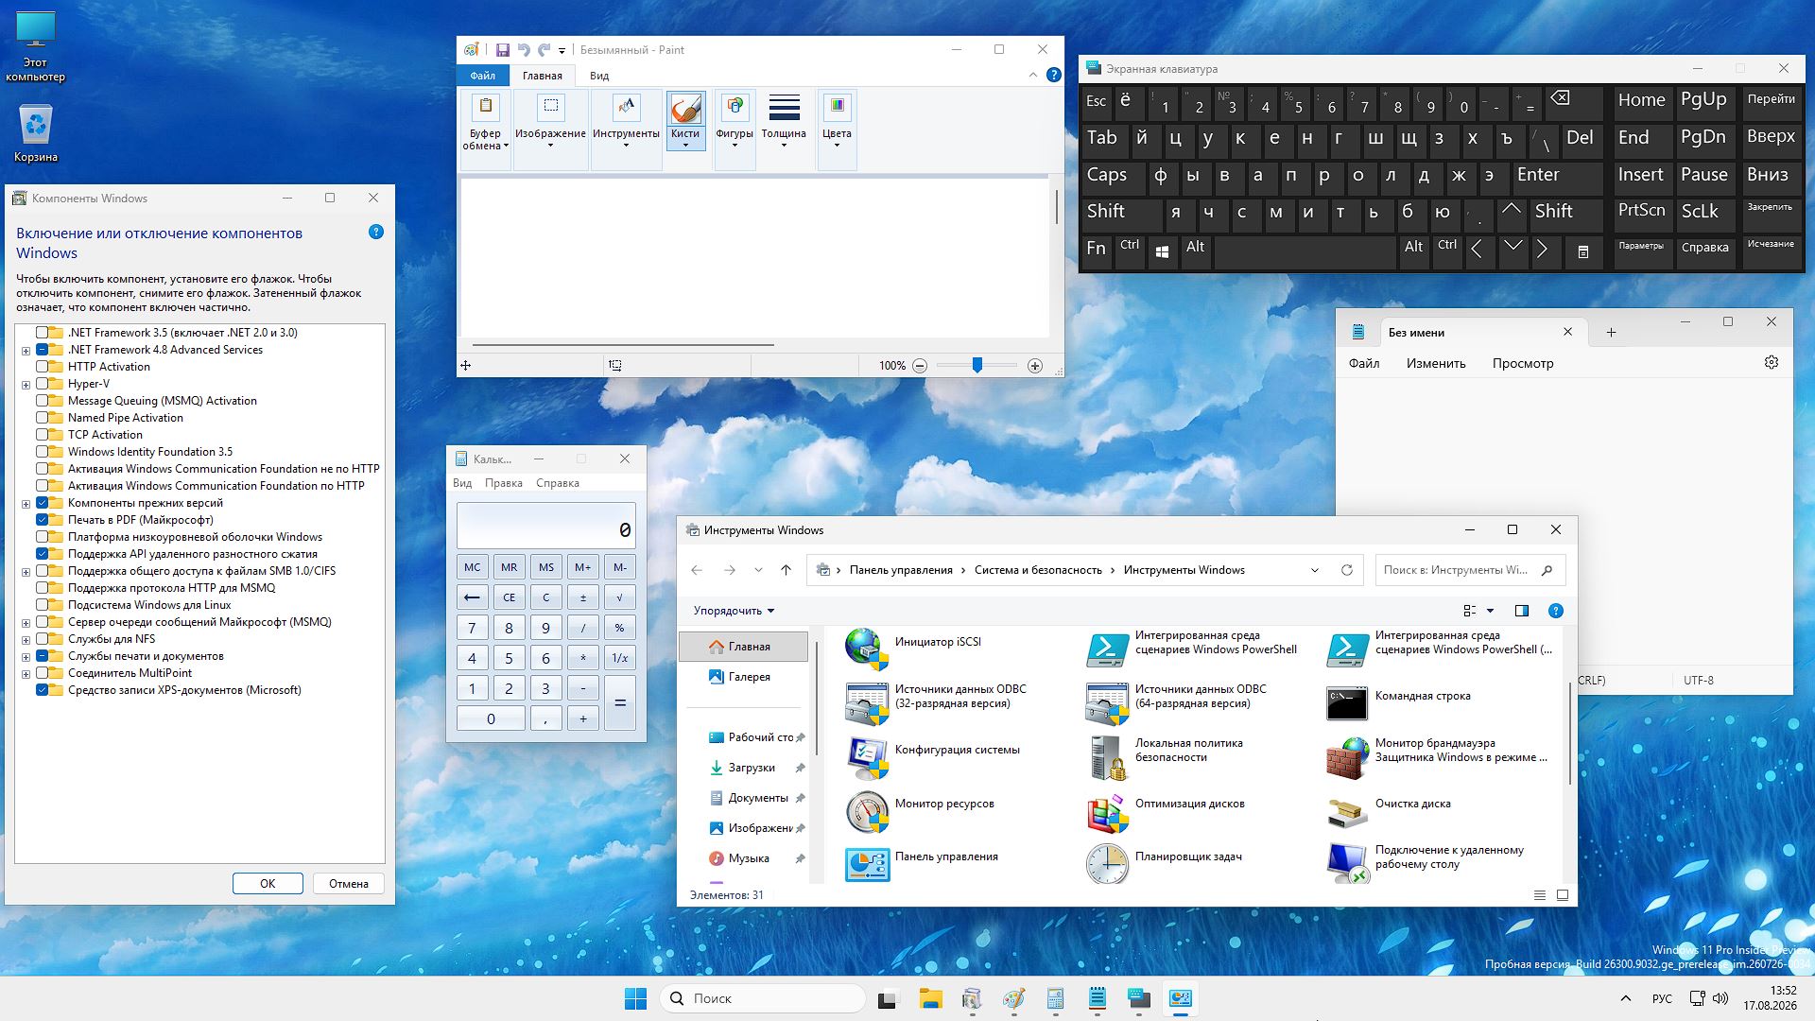1815x1021 pixels.
Task: Open Command Prompt (Командная строка) icon
Action: [x=1347, y=702]
